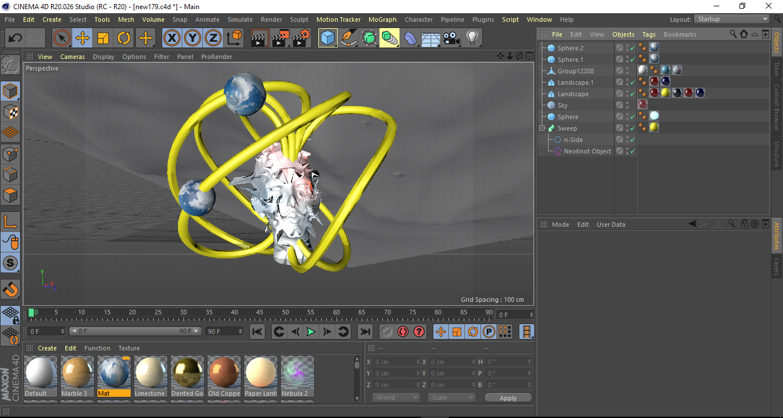Viewport: 783px width, 418px height.
Task: Select the Landscape object
Action: click(573, 94)
